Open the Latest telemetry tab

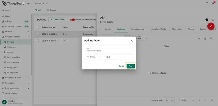[138, 29]
